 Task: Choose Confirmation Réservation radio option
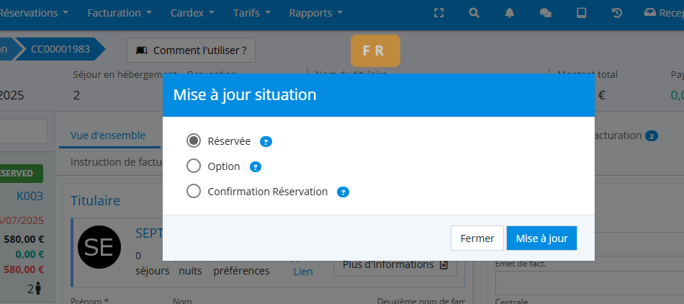[194, 192]
